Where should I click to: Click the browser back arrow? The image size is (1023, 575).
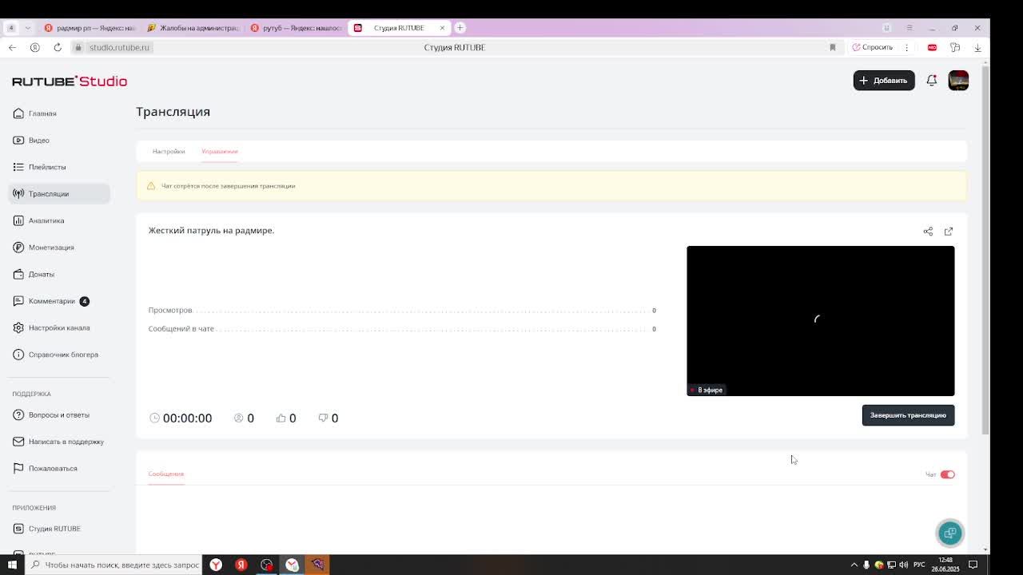coord(12,47)
